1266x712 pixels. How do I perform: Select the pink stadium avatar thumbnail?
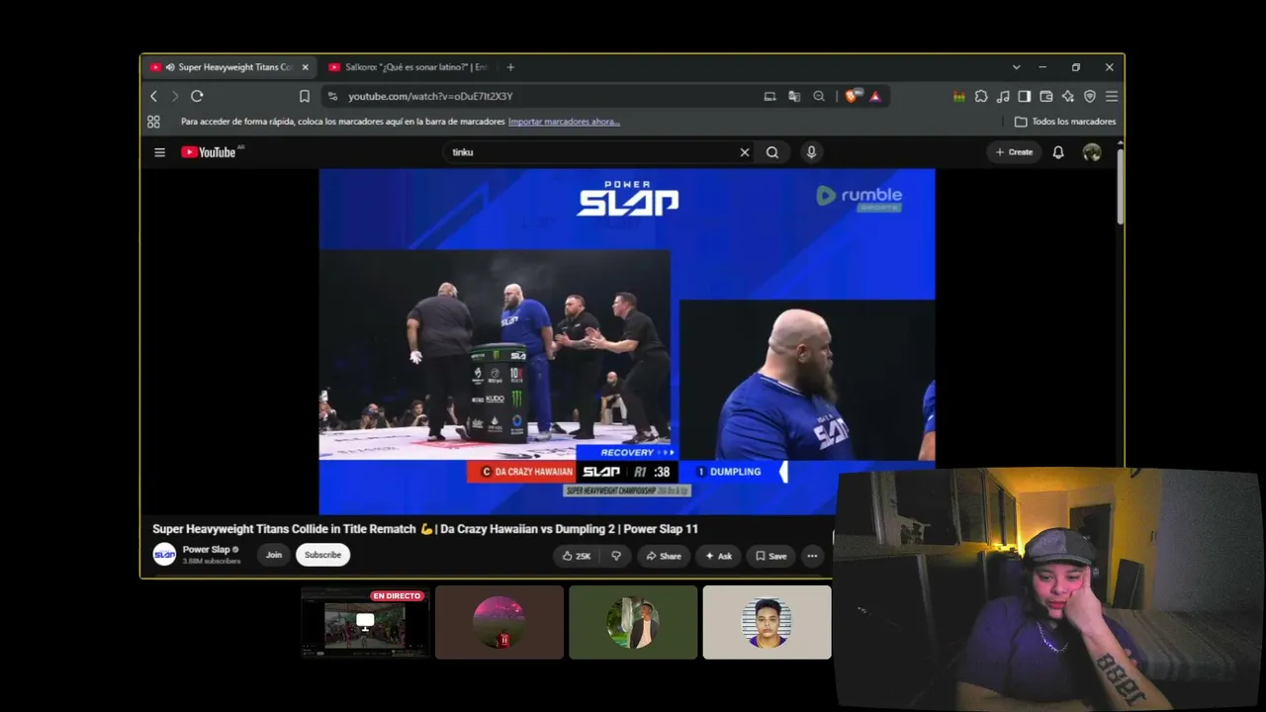point(499,622)
